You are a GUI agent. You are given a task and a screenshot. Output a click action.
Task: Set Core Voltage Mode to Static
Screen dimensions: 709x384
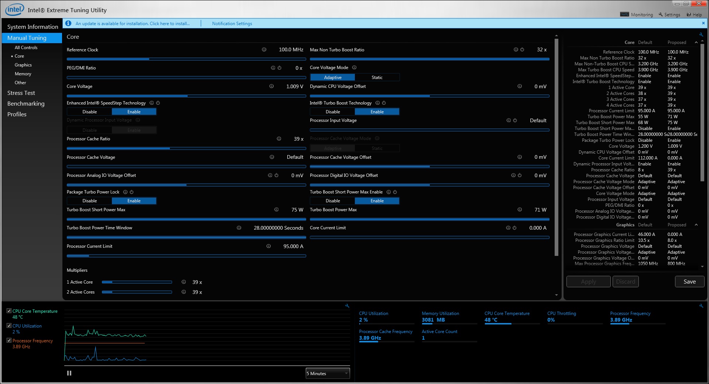(x=377, y=77)
